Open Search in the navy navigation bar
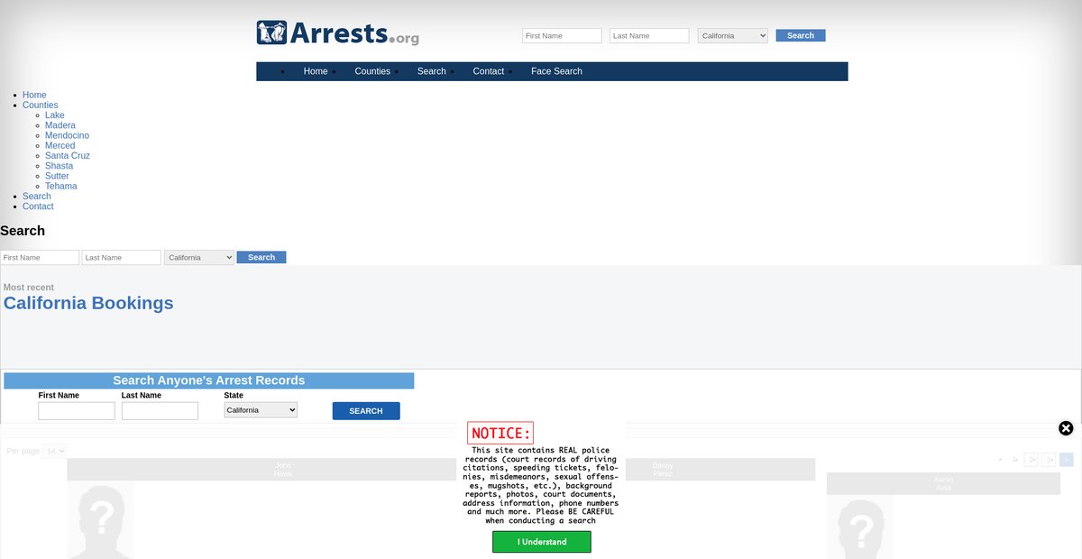Viewport: 1082px width, 559px height. pos(432,71)
